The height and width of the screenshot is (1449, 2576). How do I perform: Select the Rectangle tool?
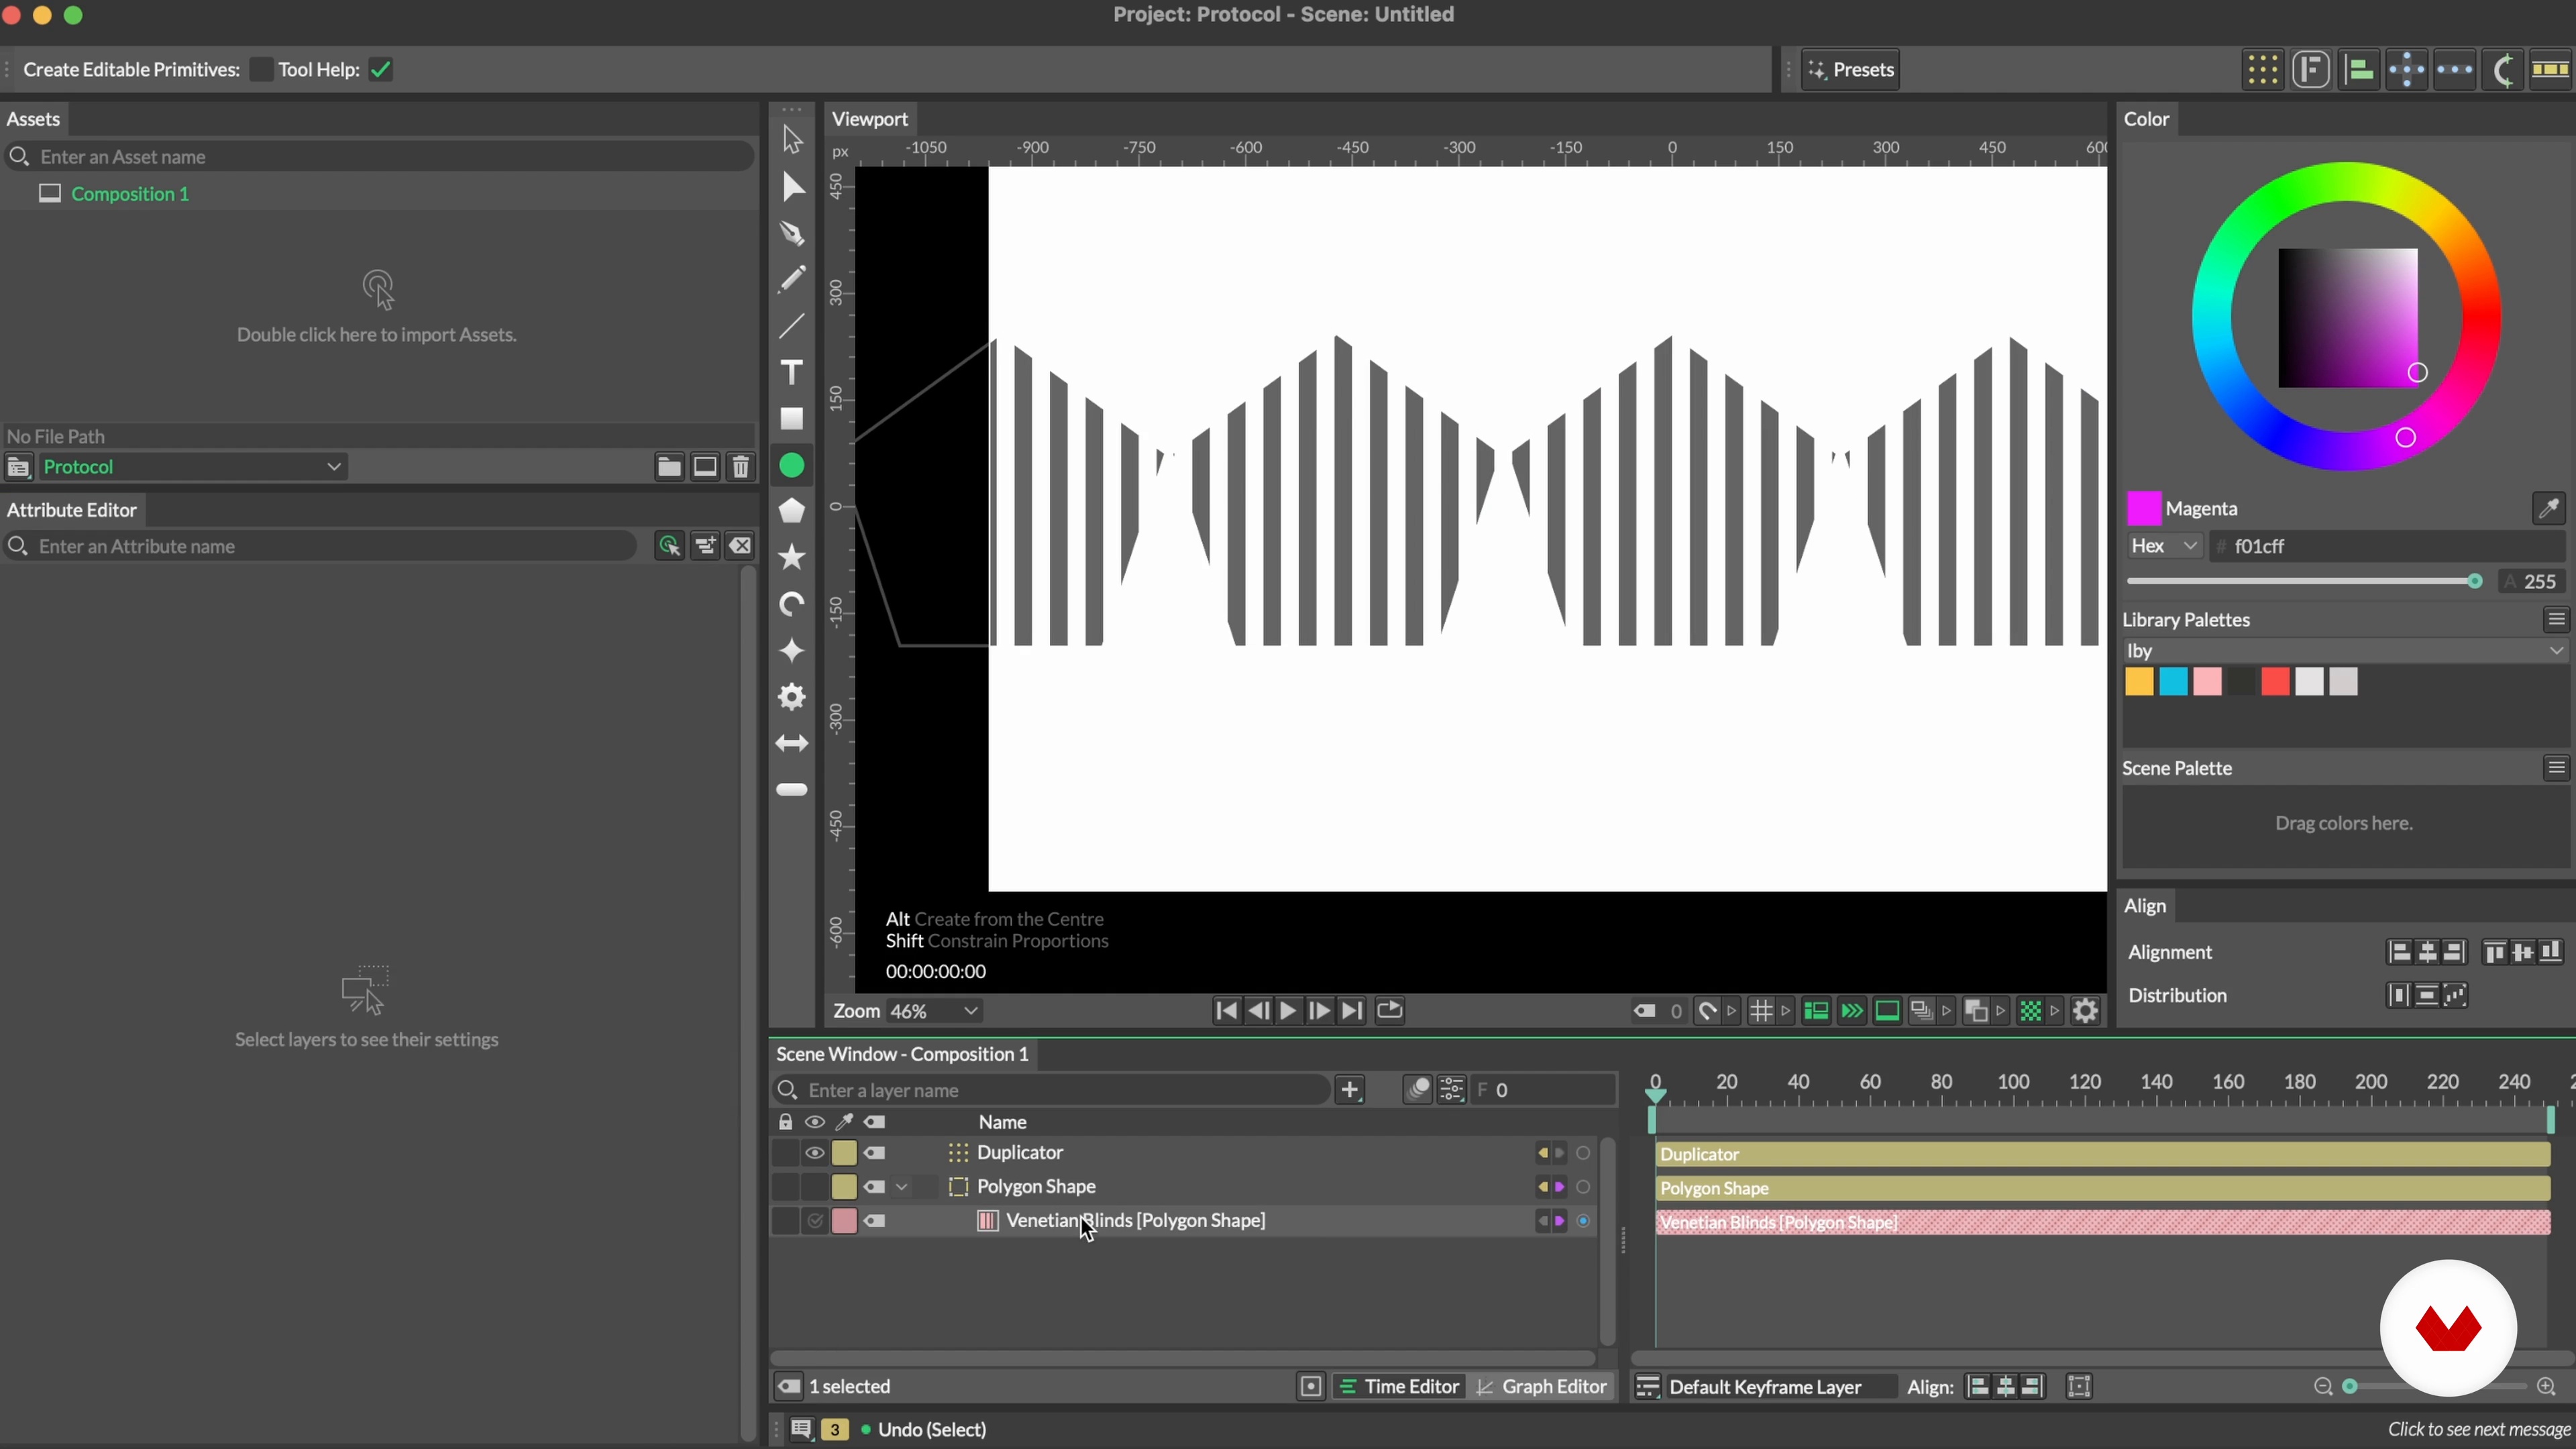click(792, 419)
